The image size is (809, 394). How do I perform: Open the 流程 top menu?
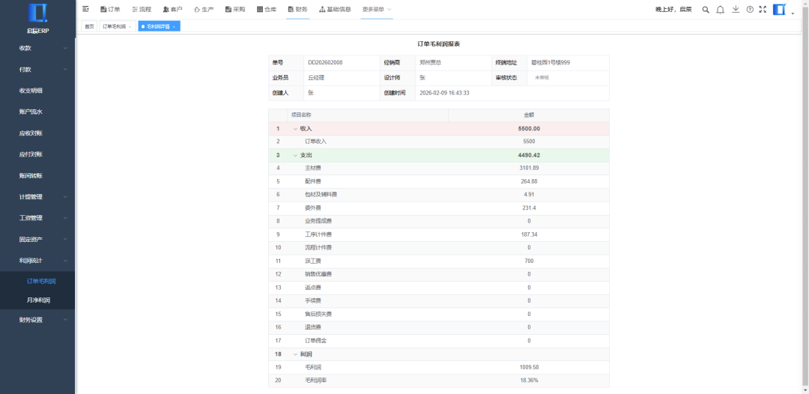[142, 9]
